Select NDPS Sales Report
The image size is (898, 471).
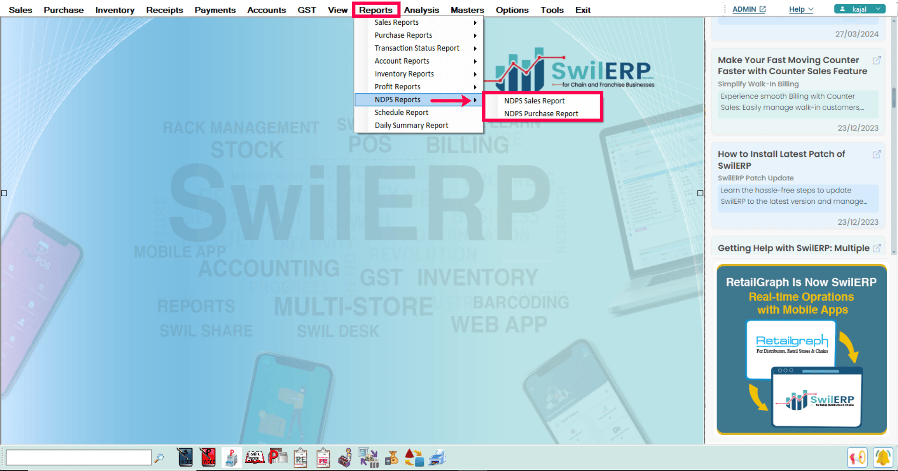coord(534,101)
